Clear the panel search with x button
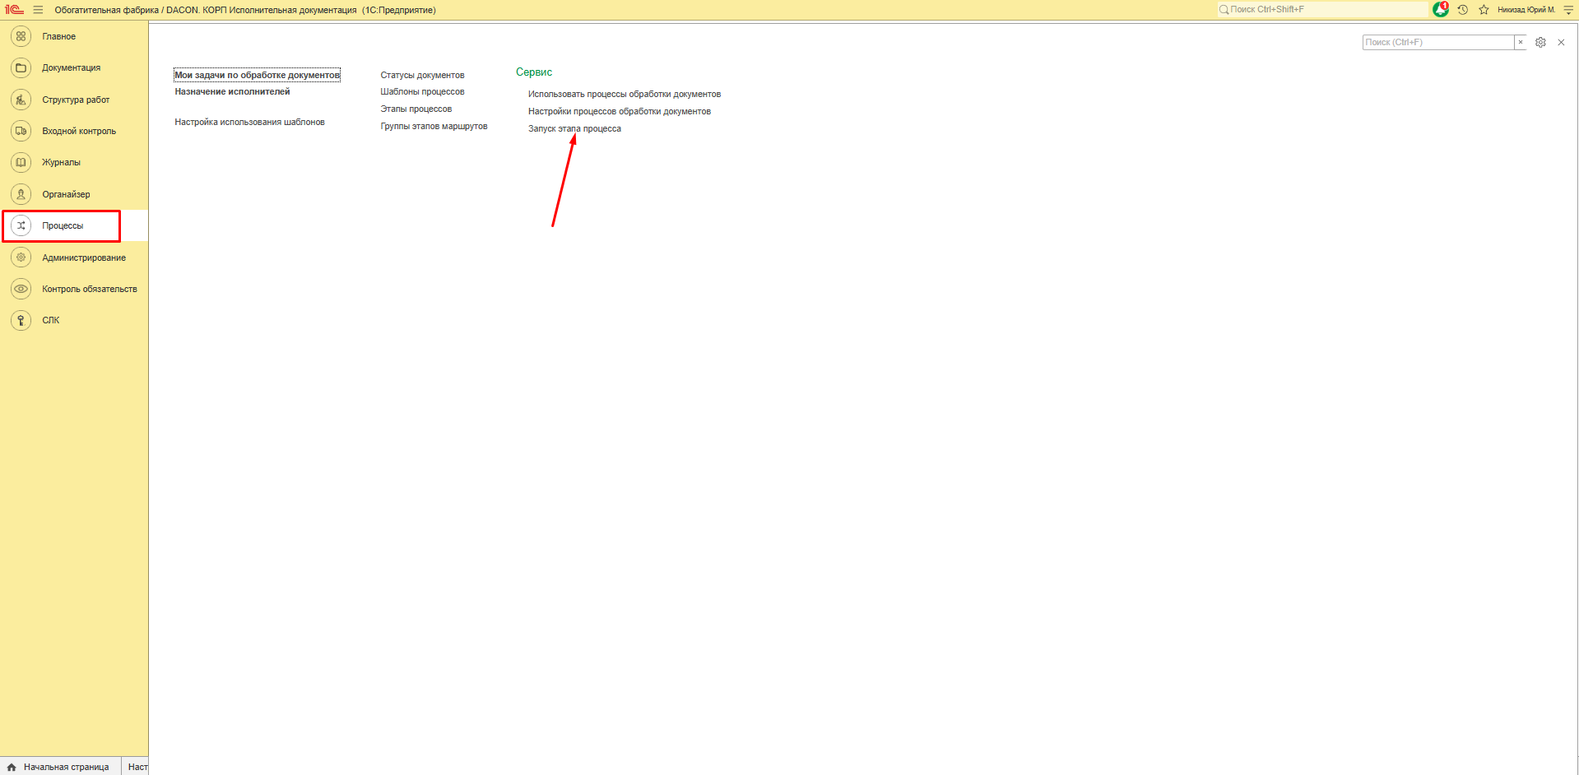Viewport: 1579px width, 775px height. [x=1521, y=42]
